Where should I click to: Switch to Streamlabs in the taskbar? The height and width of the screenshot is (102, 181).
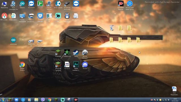[63, 100]
